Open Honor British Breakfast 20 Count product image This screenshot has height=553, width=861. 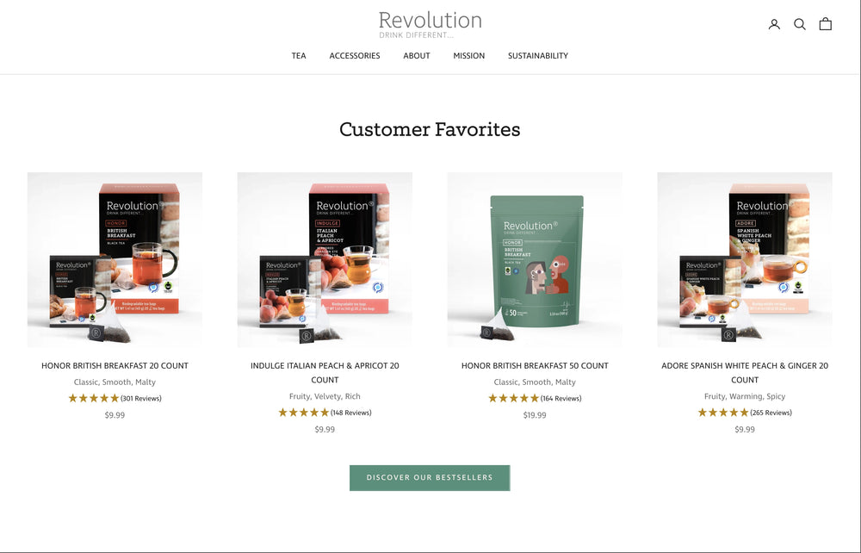tap(115, 260)
